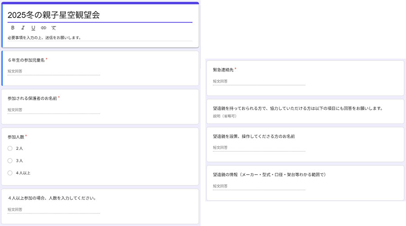Click the short answer field under 緊急連絡先

pyautogui.click(x=259, y=81)
